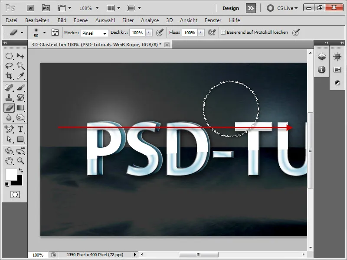Show more workspaces via double-arrow button

coord(251,8)
